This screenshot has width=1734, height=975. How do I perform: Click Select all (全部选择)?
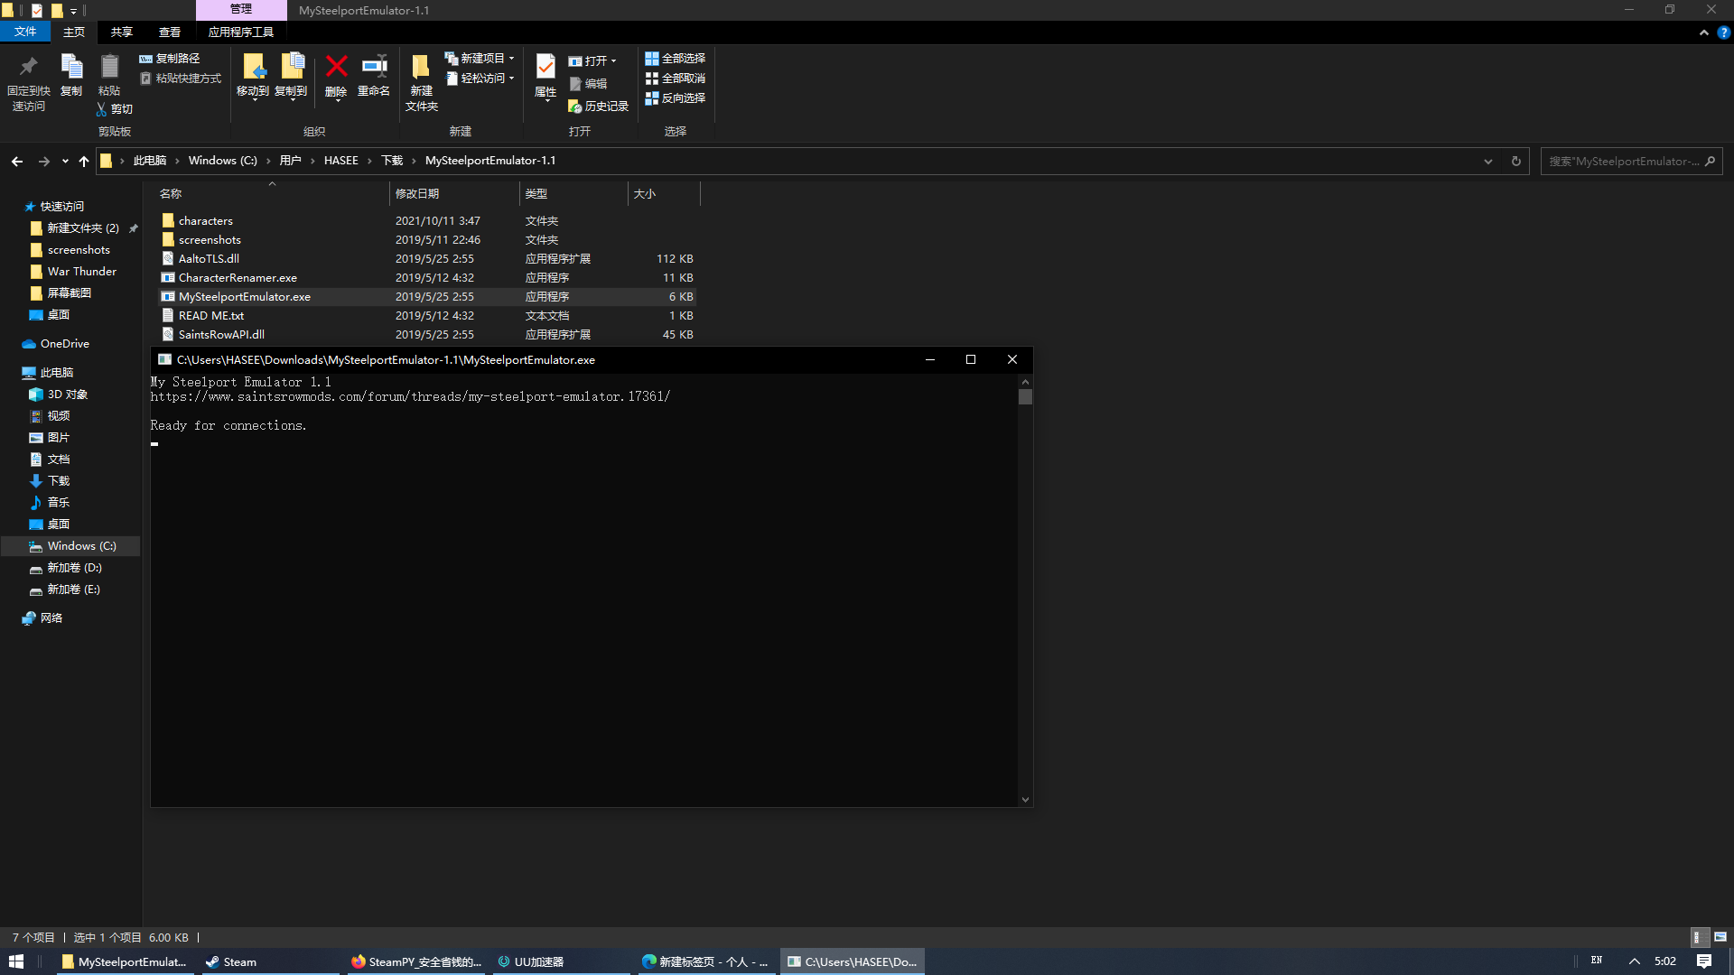tap(676, 59)
